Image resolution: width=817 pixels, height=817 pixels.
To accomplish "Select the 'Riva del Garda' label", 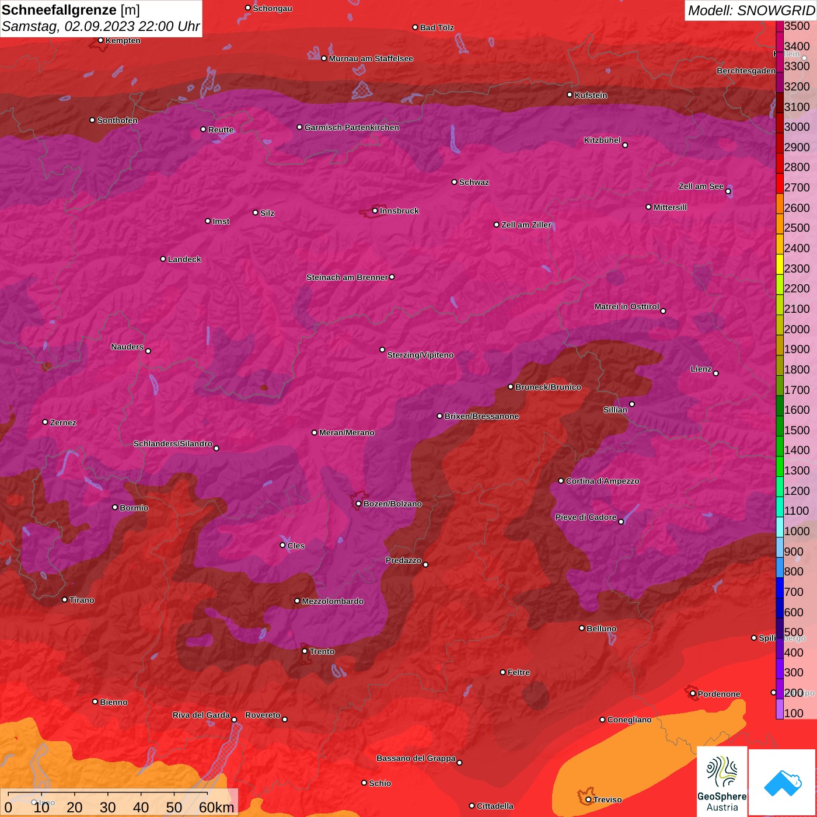I will tap(201, 715).
